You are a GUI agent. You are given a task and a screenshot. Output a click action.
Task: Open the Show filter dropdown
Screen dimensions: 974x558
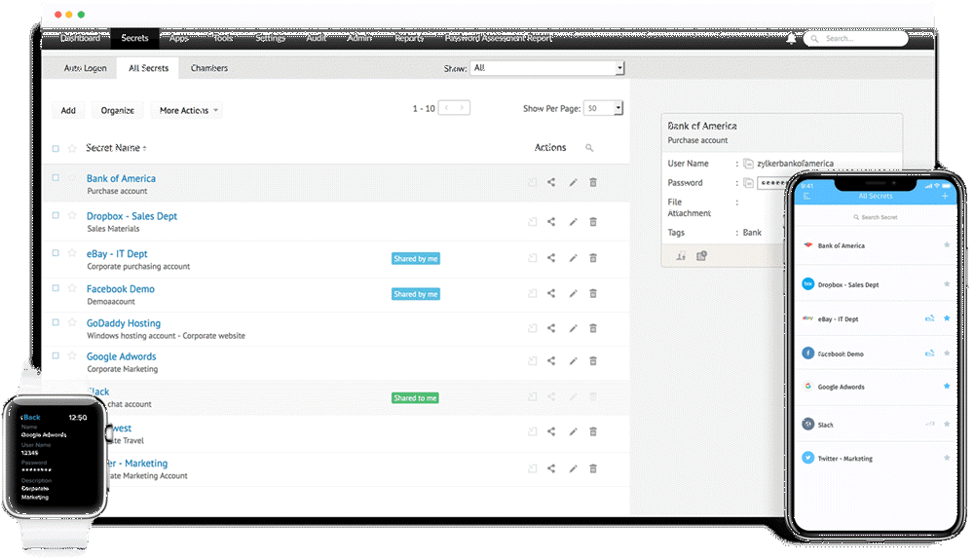pos(547,68)
